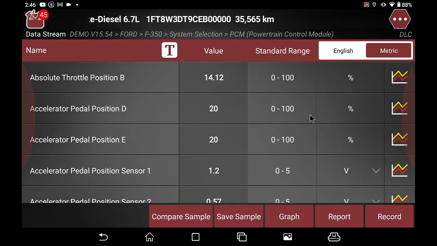437x246 pixels.
Task: Tap the Android home icon
Action: click(x=150, y=237)
